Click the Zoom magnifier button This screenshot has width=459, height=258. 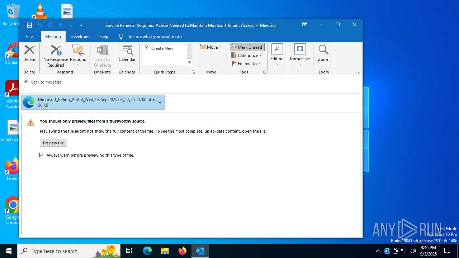[323, 54]
